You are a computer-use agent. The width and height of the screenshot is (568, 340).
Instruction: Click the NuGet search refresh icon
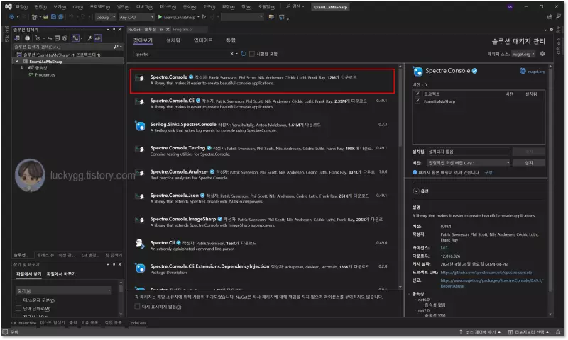pos(244,54)
